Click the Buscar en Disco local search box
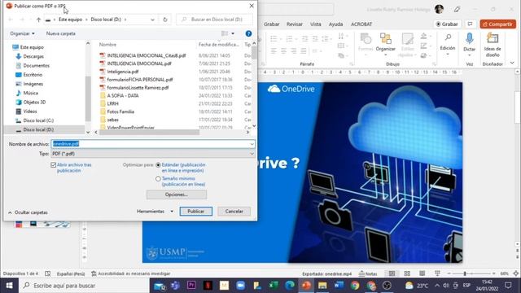The image size is (521, 293). (214, 20)
